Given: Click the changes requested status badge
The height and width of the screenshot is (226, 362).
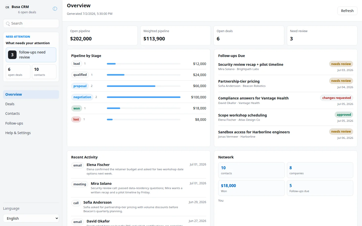Looking at the screenshot, I should (337, 98).
